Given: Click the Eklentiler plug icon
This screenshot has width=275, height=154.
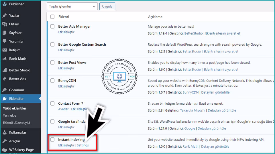Looking at the screenshot, I should 5,99.
